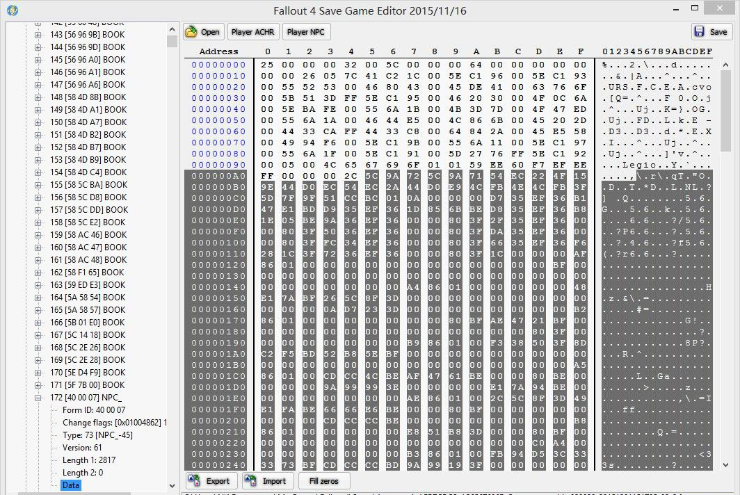
Task: Click the Address column header
Action: coord(218,51)
